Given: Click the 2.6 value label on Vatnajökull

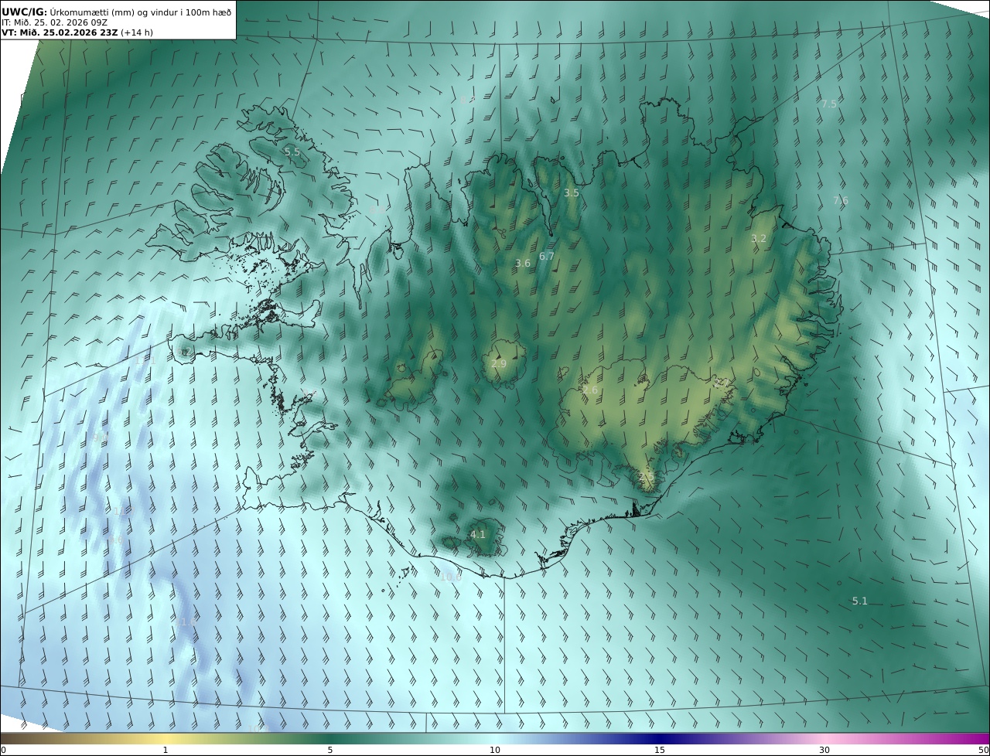Looking at the screenshot, I should [590, 391].
